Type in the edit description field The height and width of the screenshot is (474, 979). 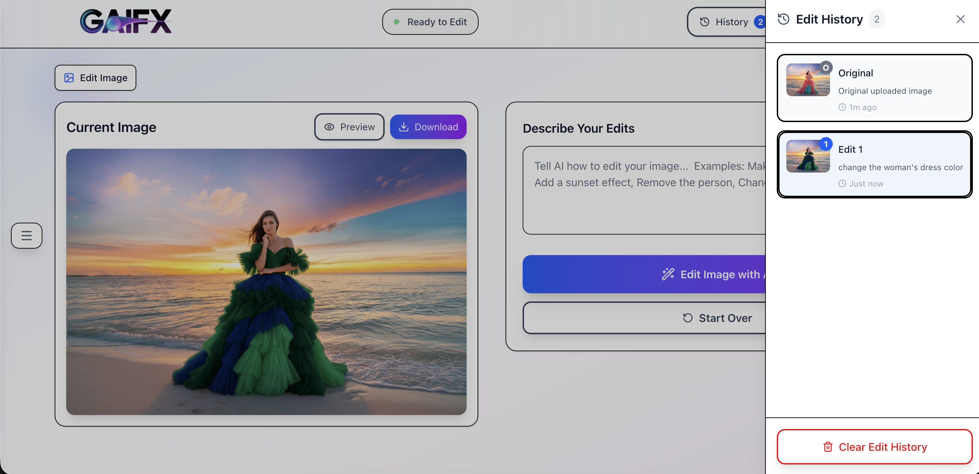tap(644, 190)
